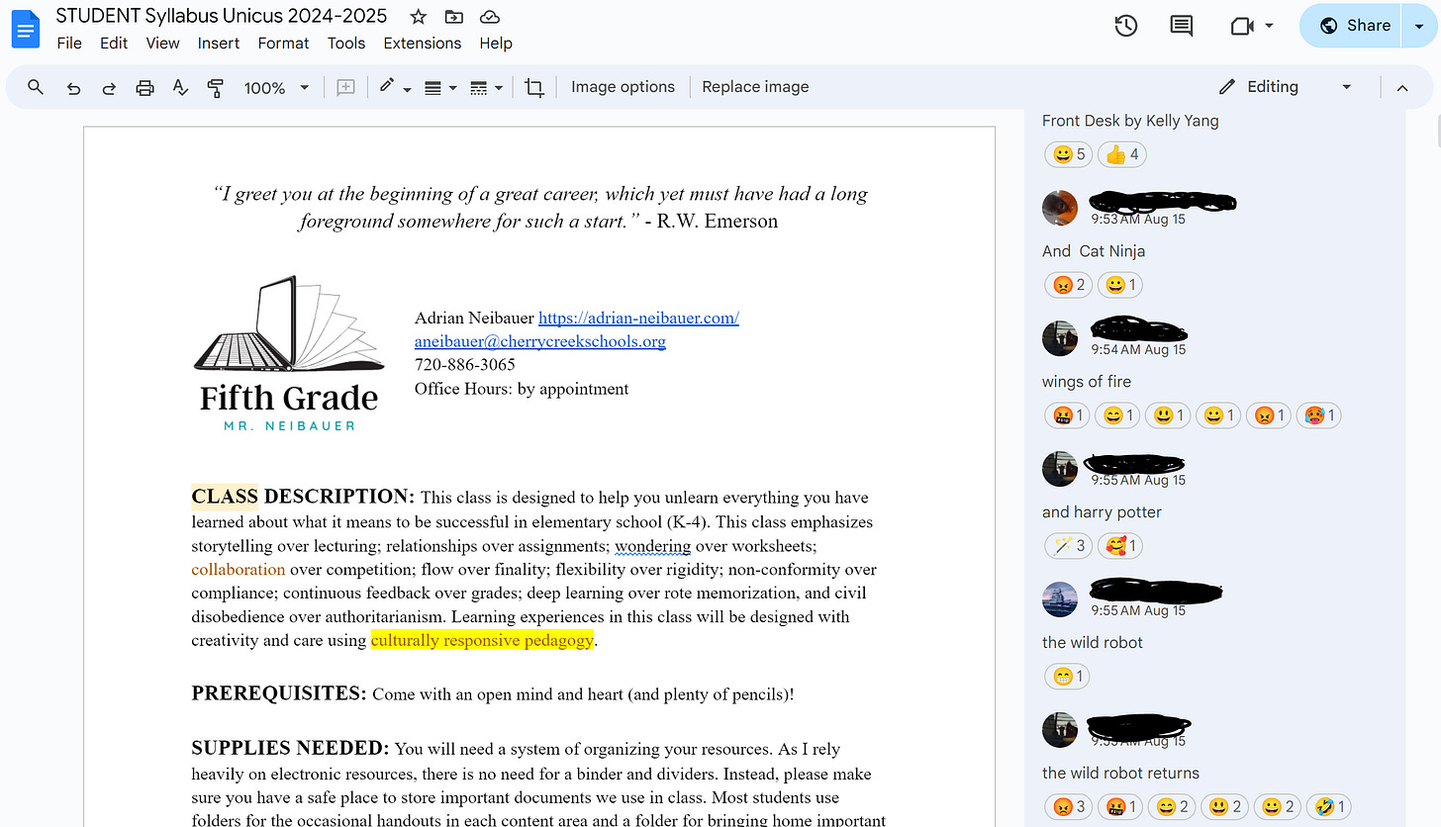Open the comment history icon
The height and width of the screenshot is (827, 1441).
[1181, 27]
